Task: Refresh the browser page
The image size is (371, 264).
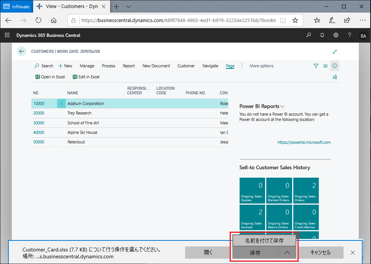Action: [x=38, y=20]
